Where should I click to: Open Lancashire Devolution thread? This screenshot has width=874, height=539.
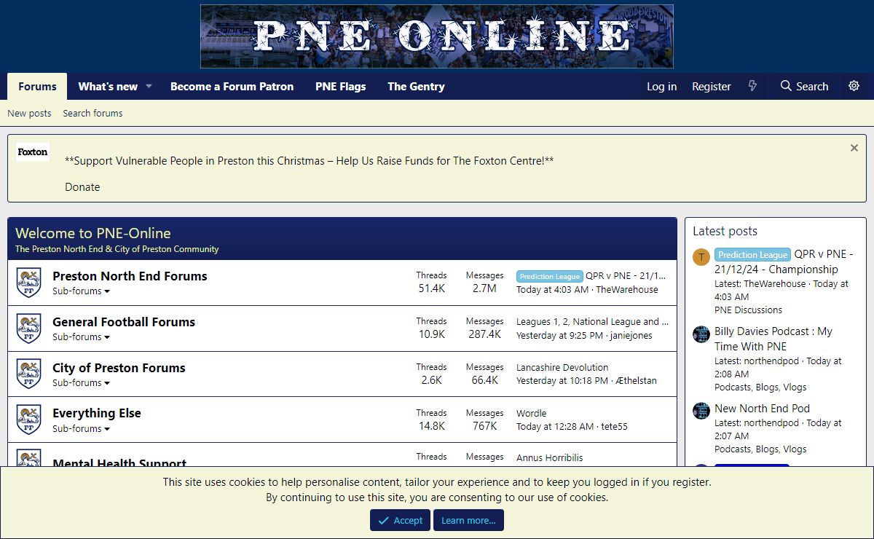click(562, 367)
